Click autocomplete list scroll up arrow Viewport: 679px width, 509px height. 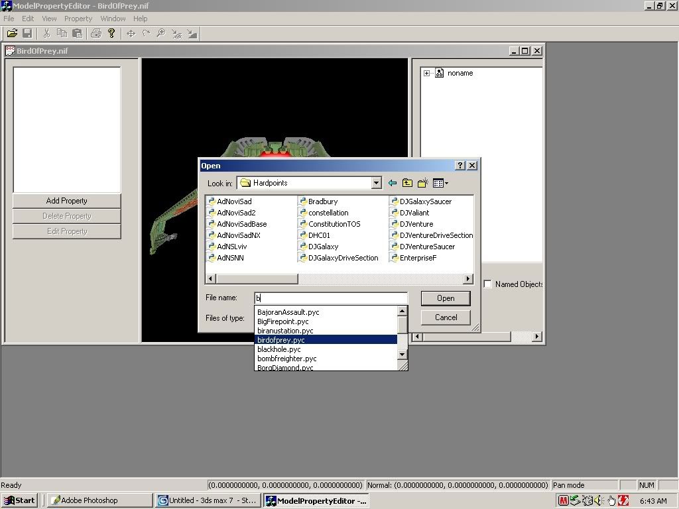tap(402, 311)
